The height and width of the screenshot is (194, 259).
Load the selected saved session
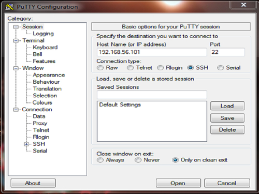pyautogui.click(x=227, y=106)
